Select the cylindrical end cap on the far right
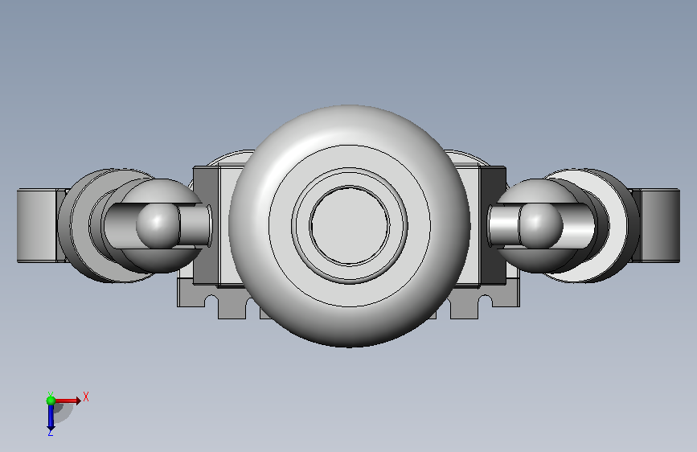The height and width of the screenshot is (452, 697). click(660, 225)
